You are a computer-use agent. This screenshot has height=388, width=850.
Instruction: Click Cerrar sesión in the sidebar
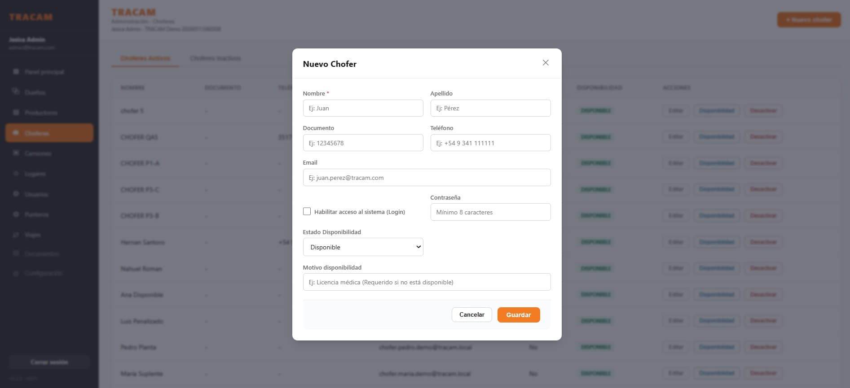(x=49, y=362)
